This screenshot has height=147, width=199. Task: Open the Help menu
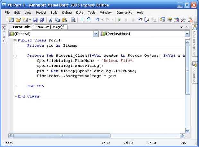[x=140, y=13]
